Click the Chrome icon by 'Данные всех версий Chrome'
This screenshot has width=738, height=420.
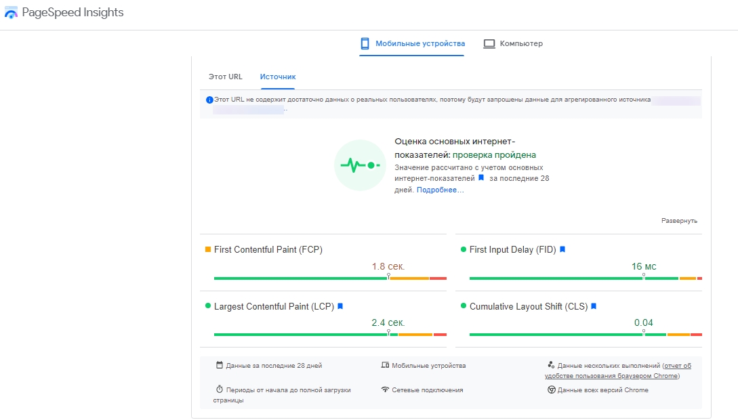(551, 390)
